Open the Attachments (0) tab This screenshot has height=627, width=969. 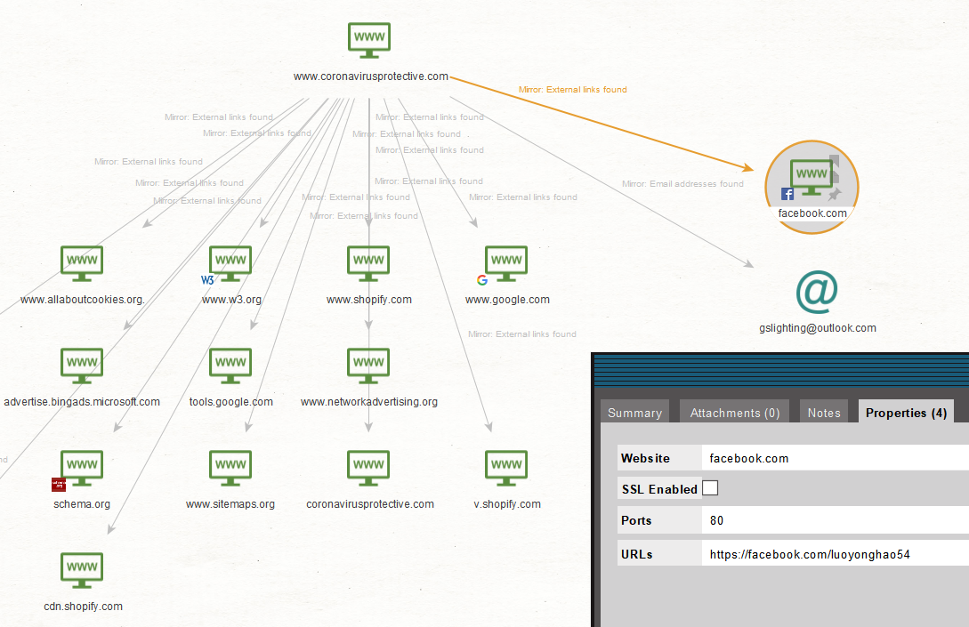point(735,413)
